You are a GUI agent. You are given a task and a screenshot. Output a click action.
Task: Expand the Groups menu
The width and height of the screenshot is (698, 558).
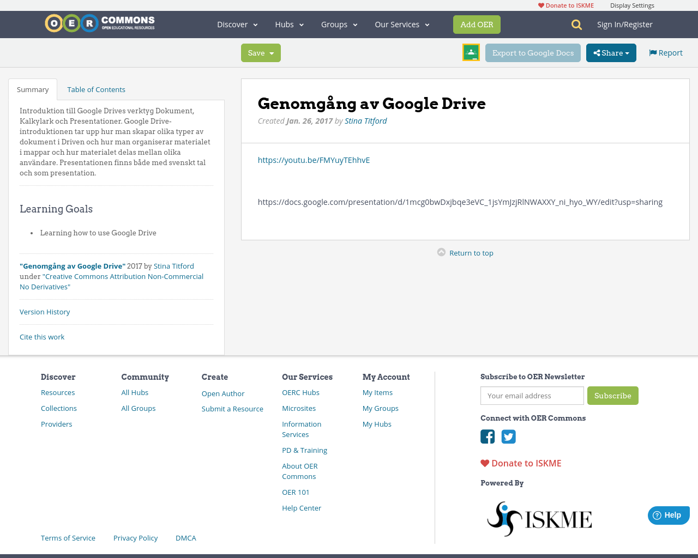[339, 25]
